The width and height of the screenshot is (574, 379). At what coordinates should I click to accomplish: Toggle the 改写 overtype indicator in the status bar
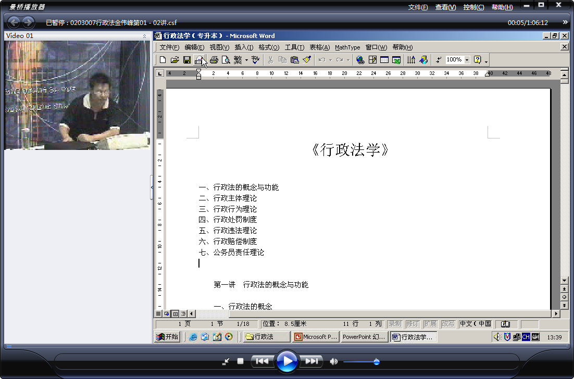coord(448,324)
